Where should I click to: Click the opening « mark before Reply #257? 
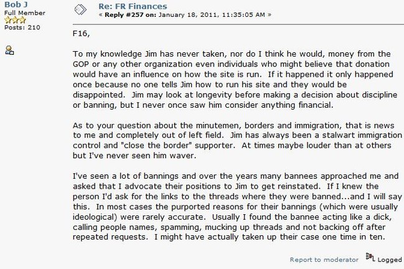click(100, 15)
